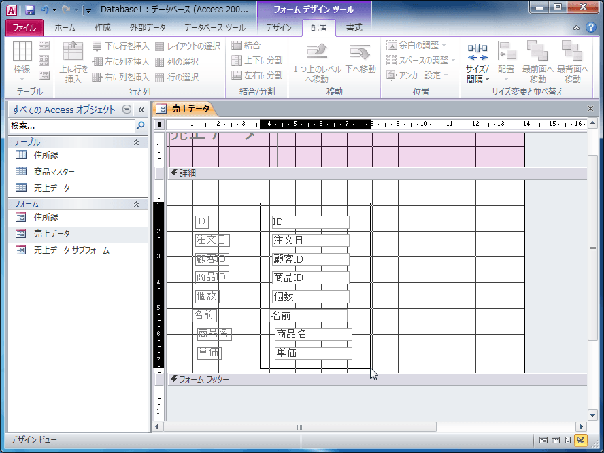Open the ファイル tab
The image size is (604, 453).
(24, 28)
